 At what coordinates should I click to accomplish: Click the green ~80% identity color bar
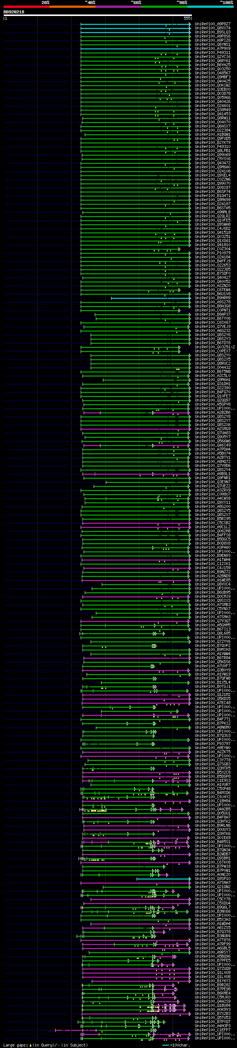click(164, 7)
